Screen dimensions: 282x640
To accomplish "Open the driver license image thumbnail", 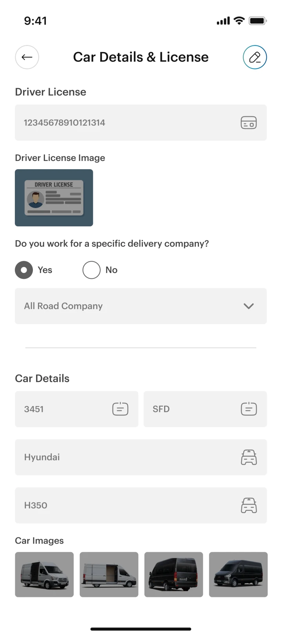I will point(54,198).
